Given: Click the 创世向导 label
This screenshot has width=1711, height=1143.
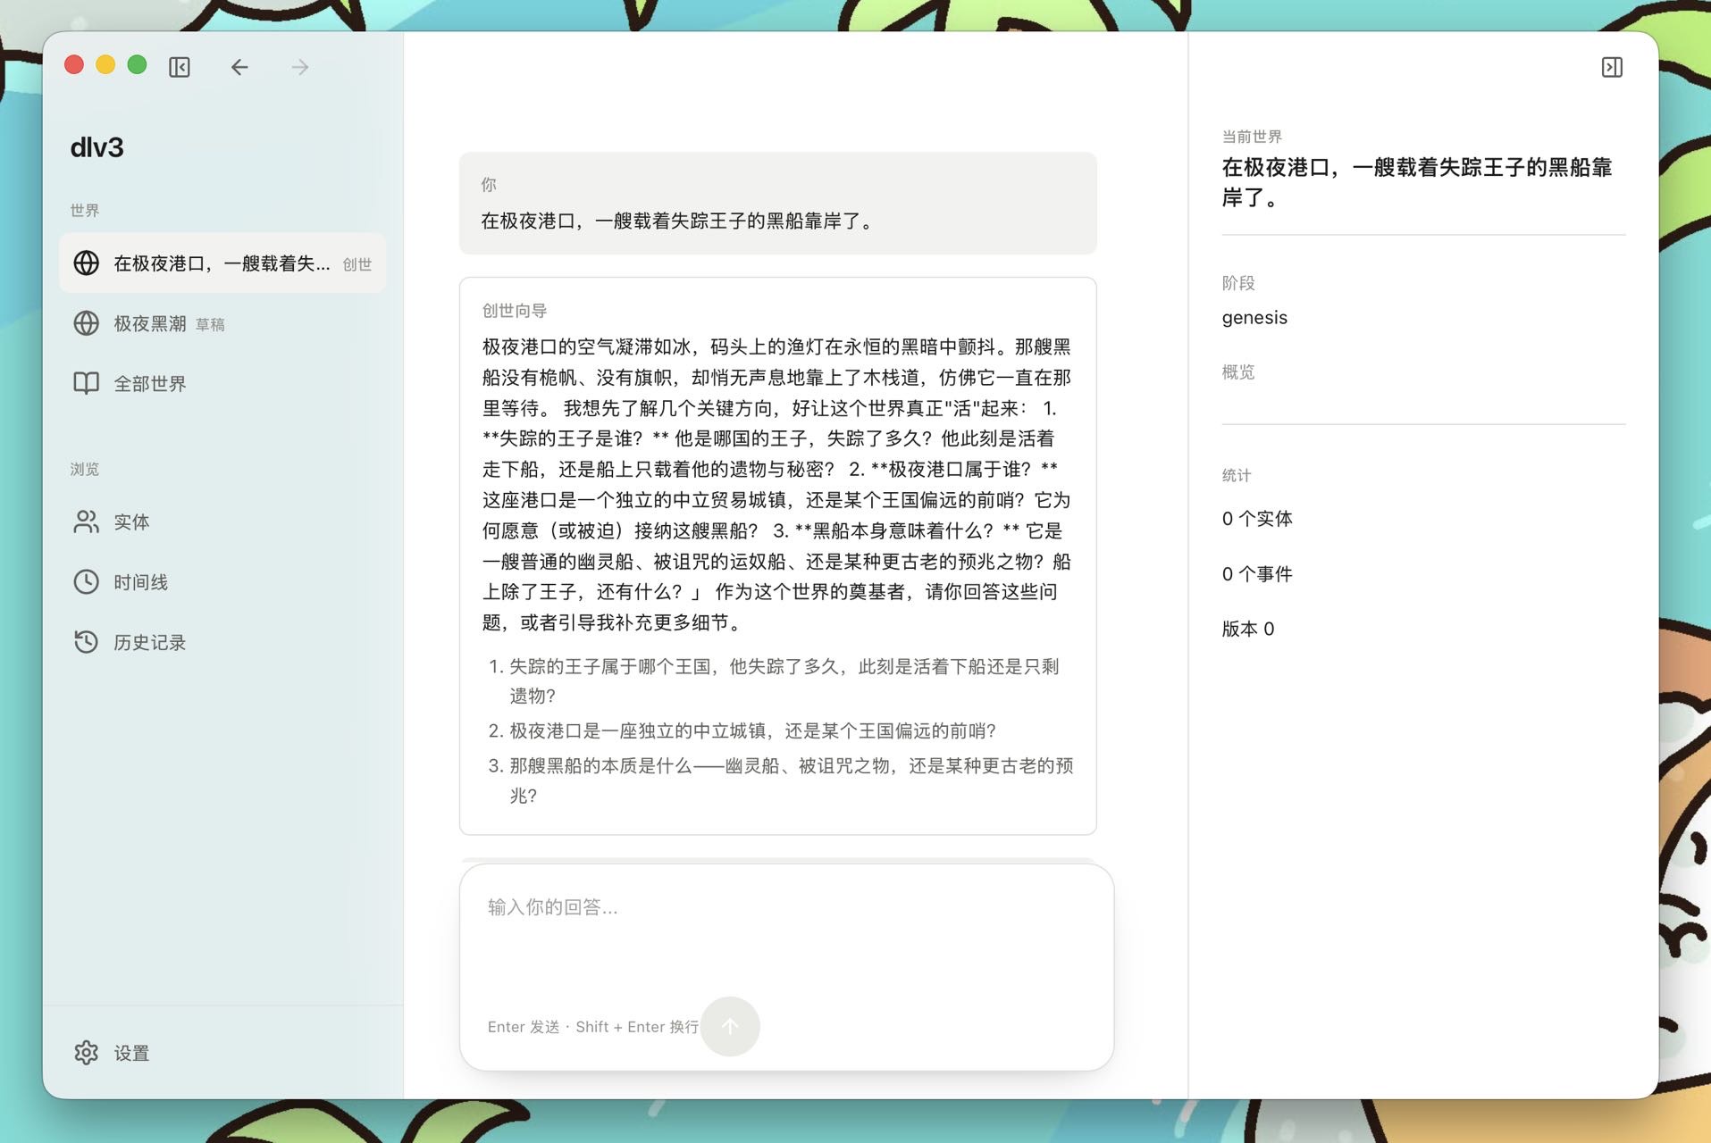Looking at the screenshot, I should [x=515, y=311].
